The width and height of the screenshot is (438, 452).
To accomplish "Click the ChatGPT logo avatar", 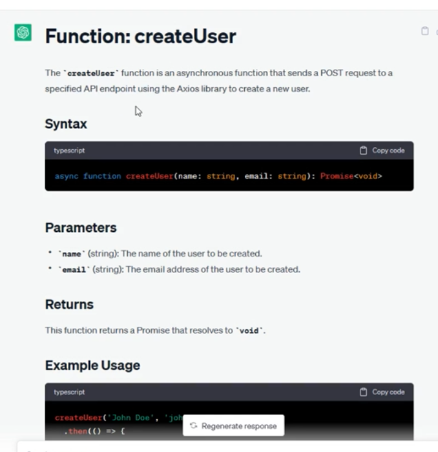I will point(23,32).
